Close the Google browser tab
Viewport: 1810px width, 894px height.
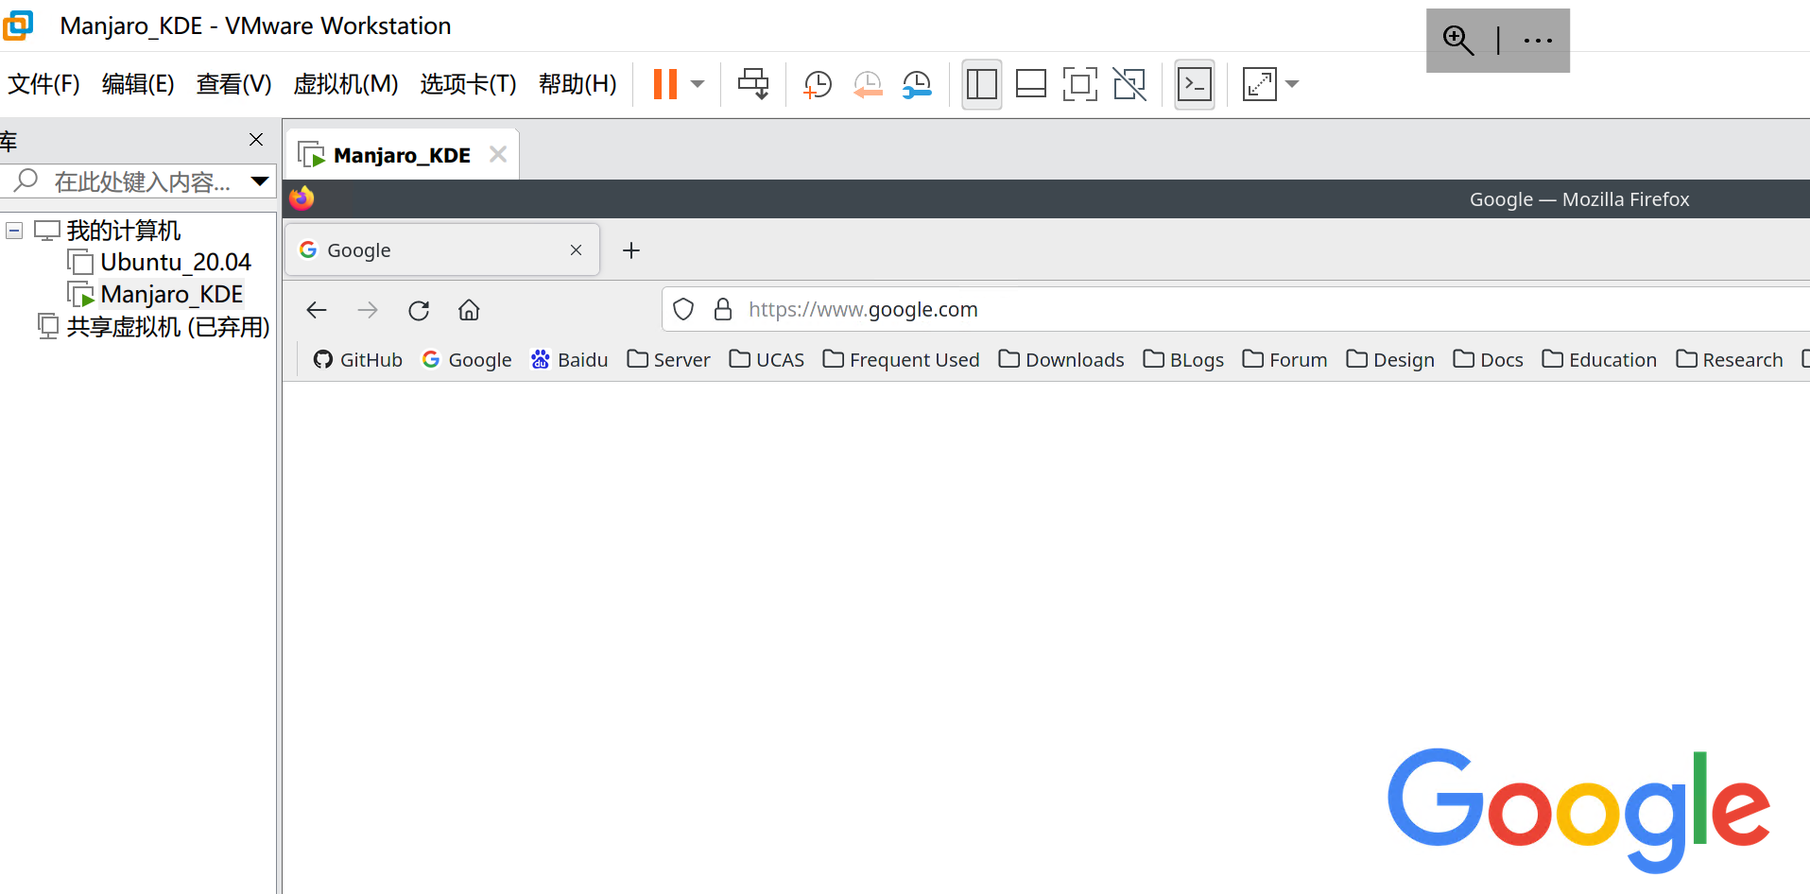[576, 250]
